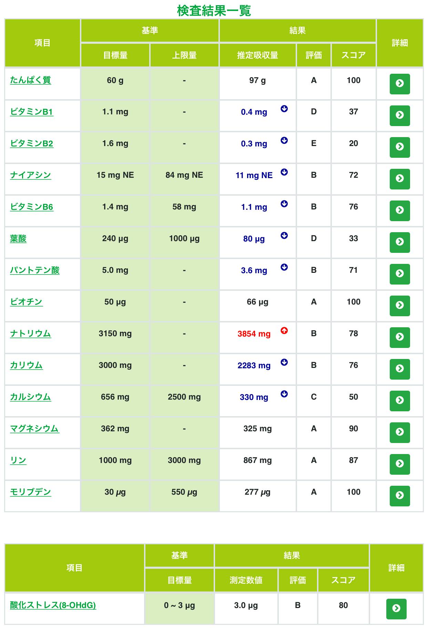
Task: Open detail button for モリブデン row
Action: pos(400,496)
